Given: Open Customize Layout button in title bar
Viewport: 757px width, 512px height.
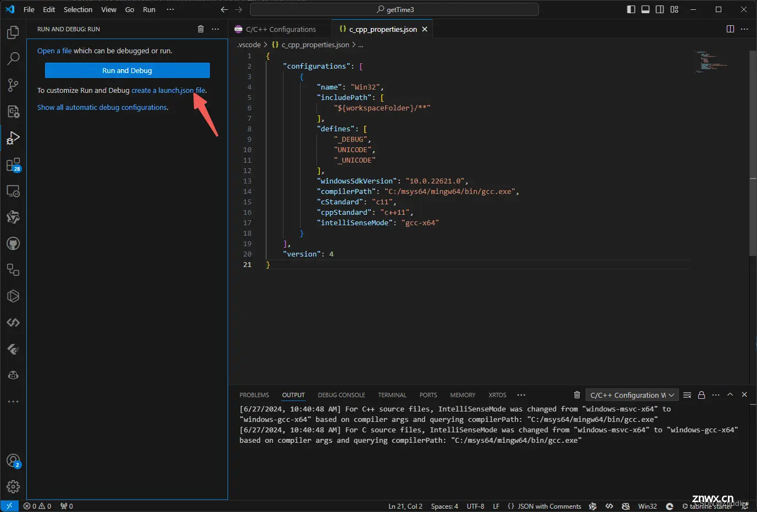Looking at the screenshot, I should (x=674, y=9).
